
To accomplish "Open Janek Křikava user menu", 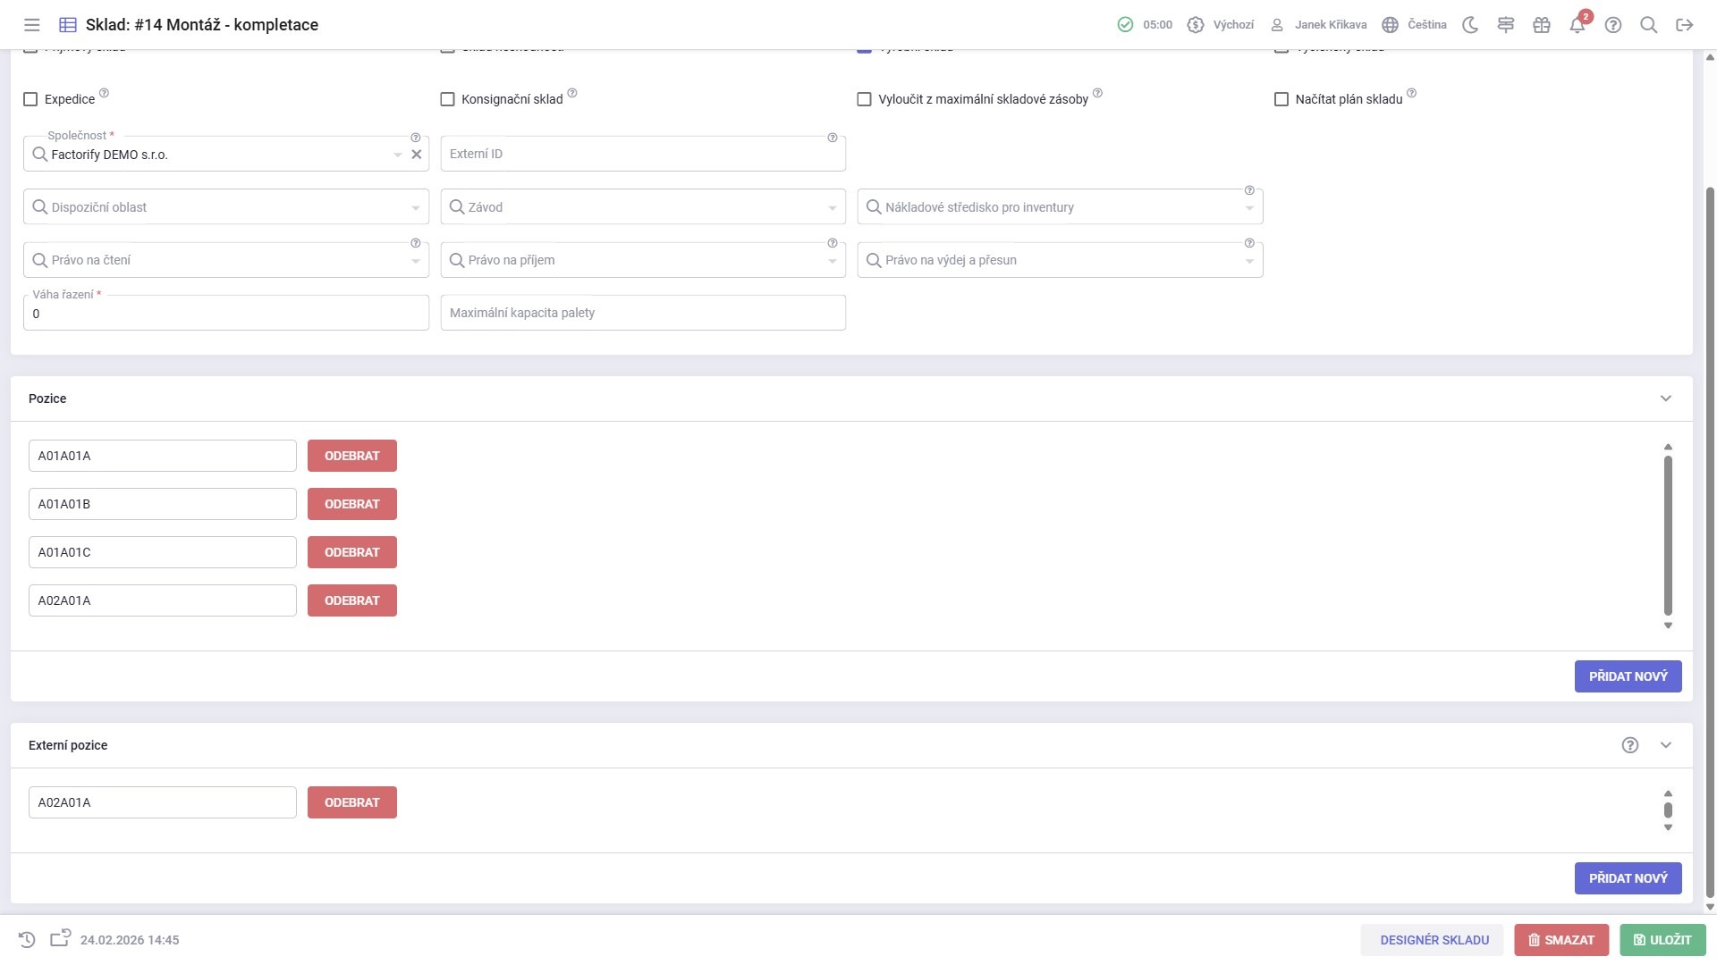I will point(1319,25).
